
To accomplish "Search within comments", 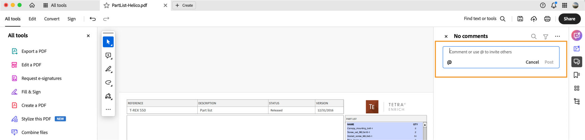I will (x=534, y=37).
